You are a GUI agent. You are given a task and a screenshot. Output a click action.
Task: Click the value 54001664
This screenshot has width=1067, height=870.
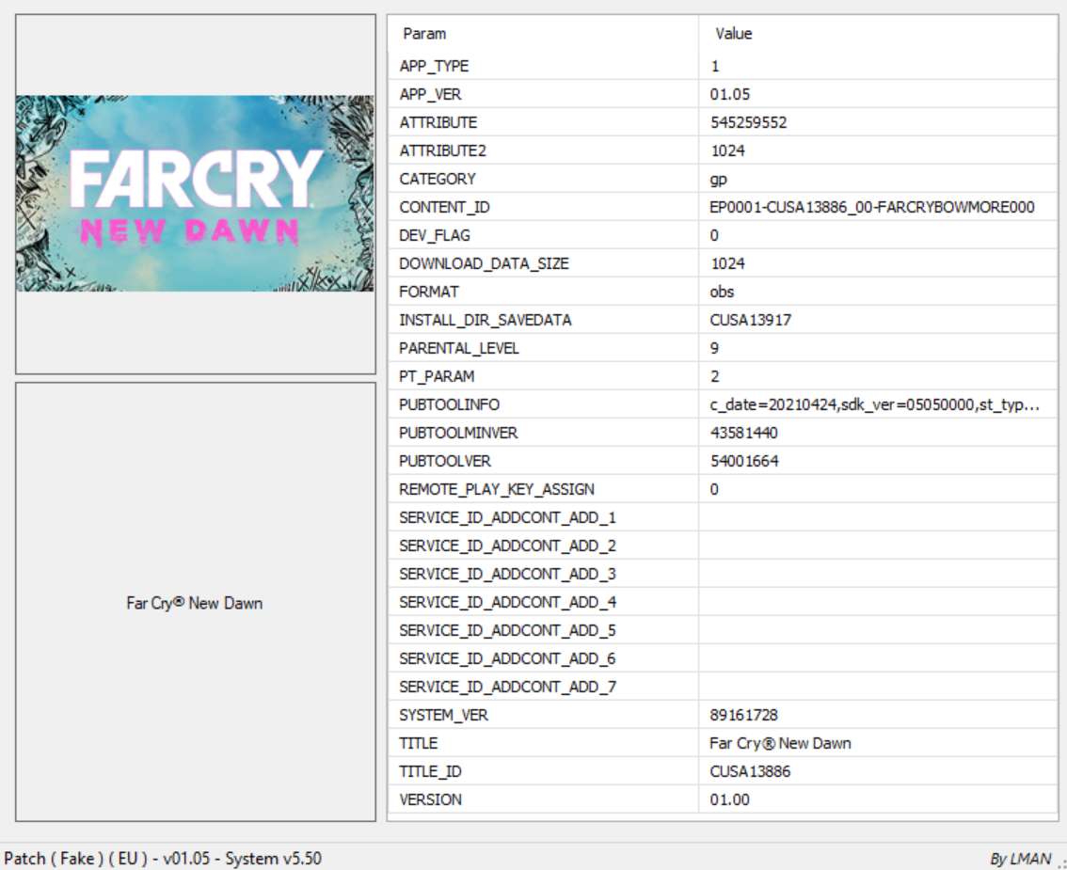click(x=744, y=461)
